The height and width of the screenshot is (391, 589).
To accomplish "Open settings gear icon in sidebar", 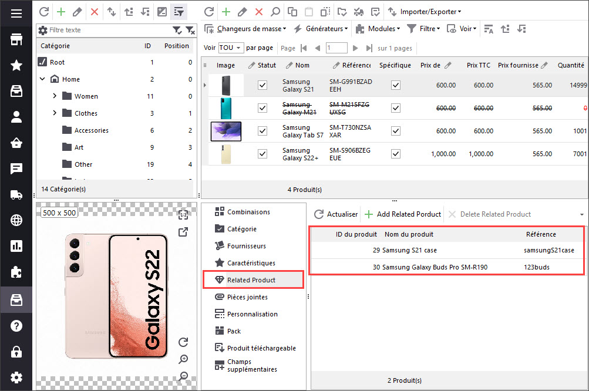I will (16, 377).
